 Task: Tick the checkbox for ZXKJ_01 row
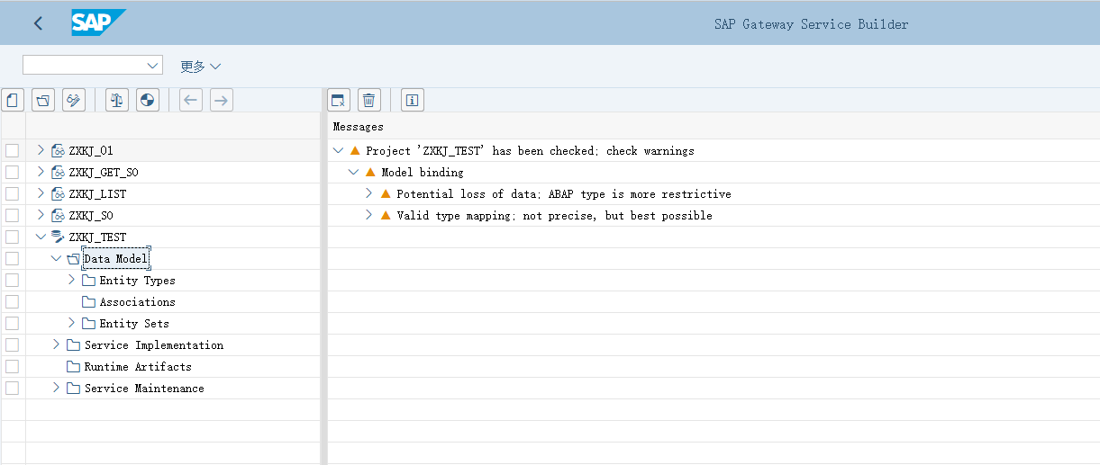pyautogui.click(x=12, y=151)
